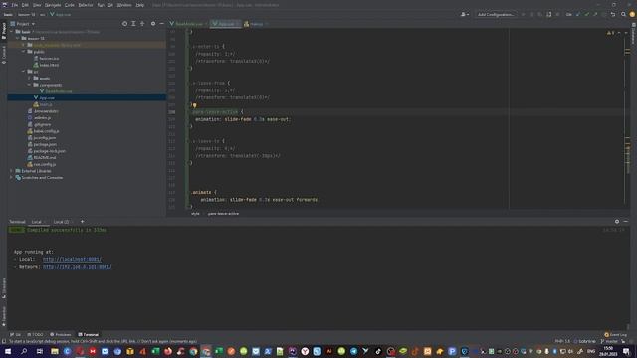
Task: Open the Problems tool window tab
Action: [x=60, y=335]
